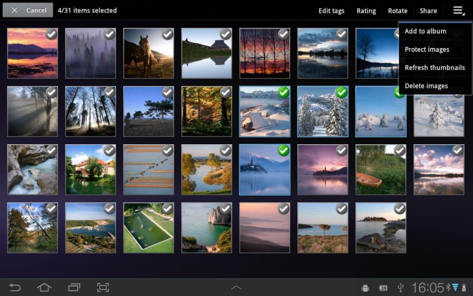The height and width of the screenshot is (296, 473).
Task: Tap the screenshot capture icon
Action: (x=103, y=287)
